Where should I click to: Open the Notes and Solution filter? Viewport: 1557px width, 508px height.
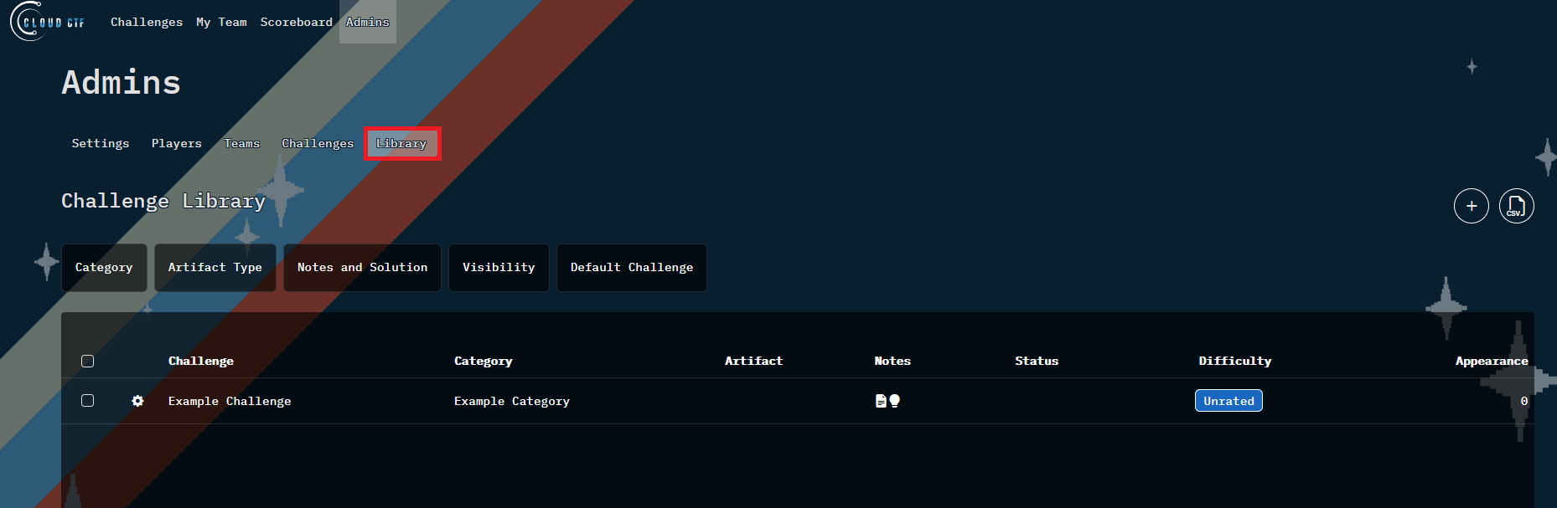coord(362,267)
